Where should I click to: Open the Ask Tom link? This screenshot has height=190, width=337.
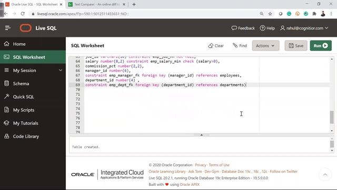pyautogui.click(x=195, y=172)
